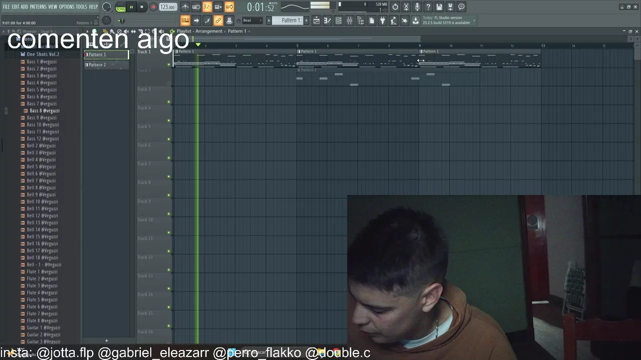This screenshot has height=360, width=641.
Task: Toggle the overdub blend recording icon
Action: click(218, 7)
